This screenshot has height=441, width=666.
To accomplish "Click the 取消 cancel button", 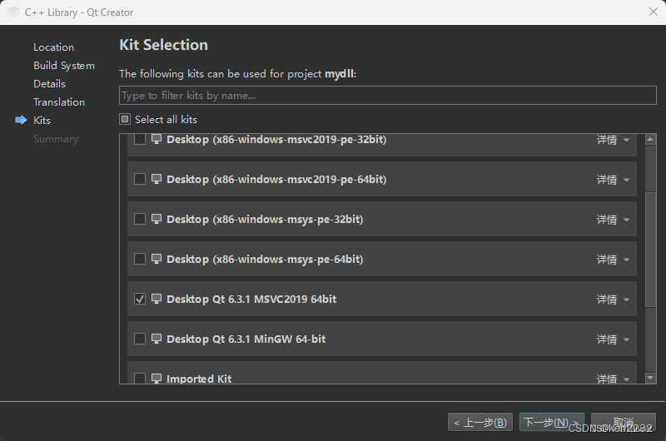I will [623, 423].
